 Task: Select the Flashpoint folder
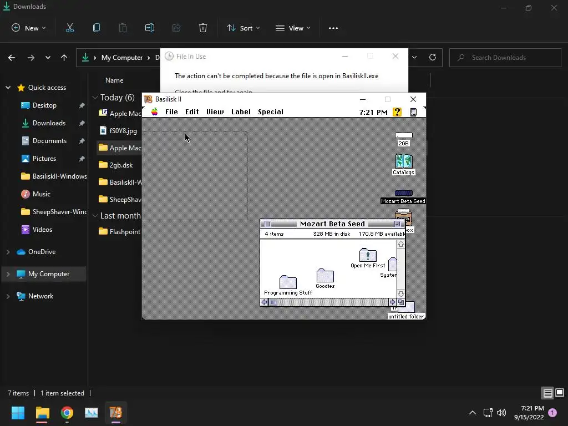click(x=120, y=231)
